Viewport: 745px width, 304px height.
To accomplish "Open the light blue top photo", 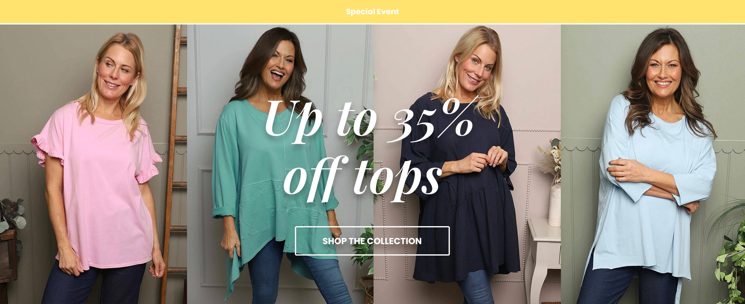I will 653,164.
